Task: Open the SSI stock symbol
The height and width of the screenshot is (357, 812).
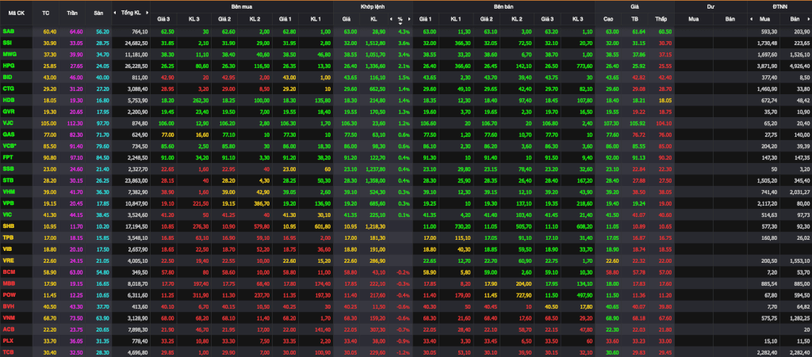Action: coord(8,43)
